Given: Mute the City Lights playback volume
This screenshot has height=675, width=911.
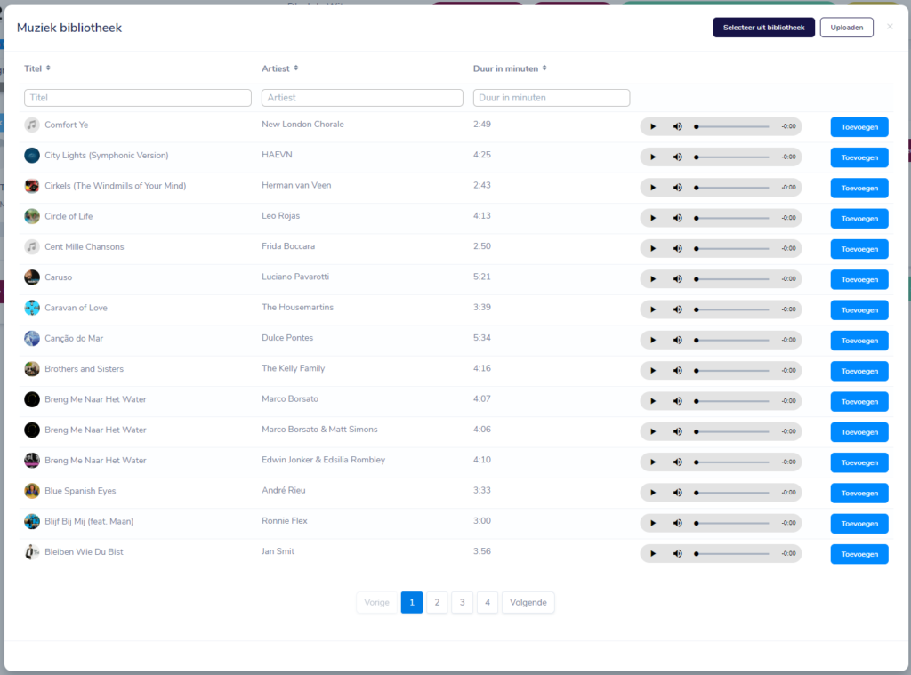Looking at the screenshot, I should click(677, 157).
